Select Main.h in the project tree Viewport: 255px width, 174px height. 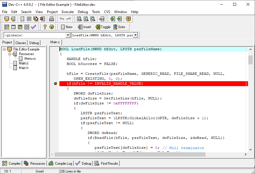coord(24,68)
